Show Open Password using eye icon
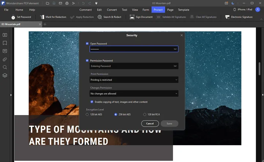 [175, 49]
